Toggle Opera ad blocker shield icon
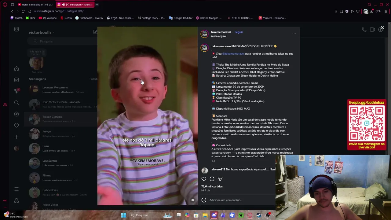391x220 pixels. point(347,11)
